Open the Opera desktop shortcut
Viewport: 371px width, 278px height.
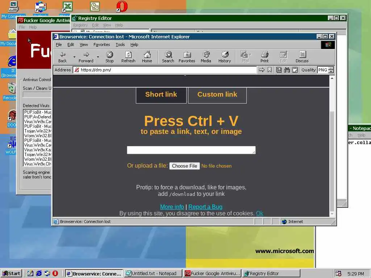click(x=122, y=7)
